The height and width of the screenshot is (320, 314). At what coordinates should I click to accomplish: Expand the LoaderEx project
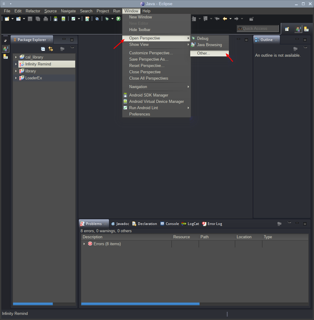coord(16,78)
